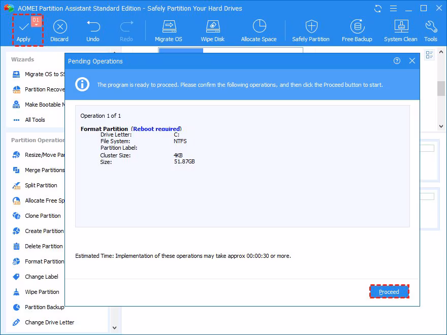447x335 pixels.
Task: Click the Proceed button
Action: pyautogui.click(x=389, y=292)
